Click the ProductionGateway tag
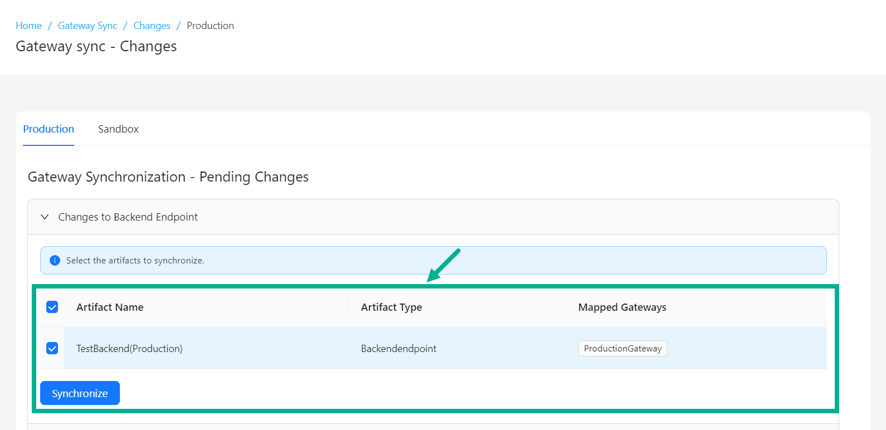 [x=622, y=349]
